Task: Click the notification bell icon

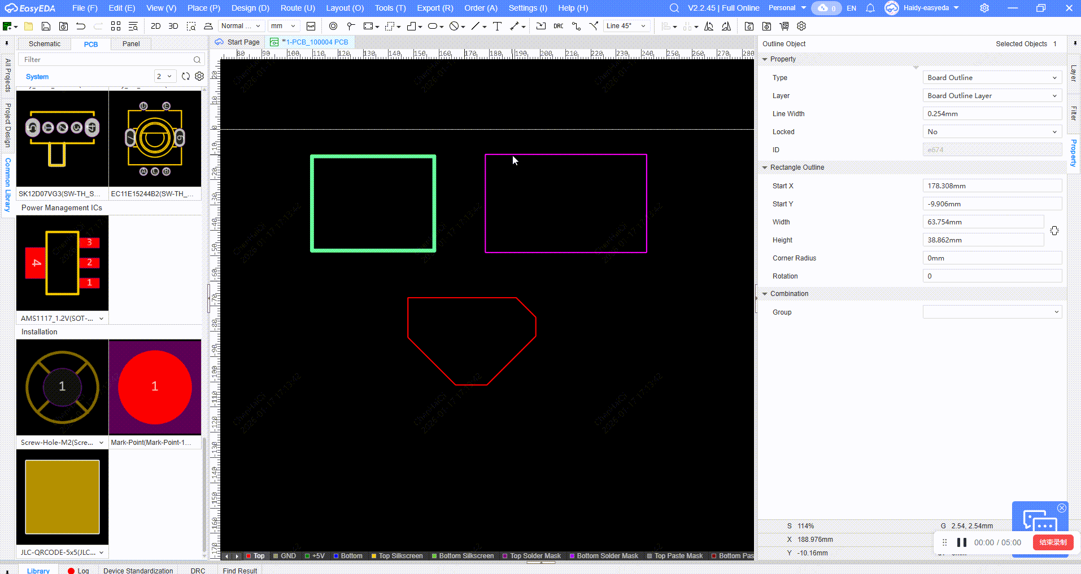Action: [870, 8]
